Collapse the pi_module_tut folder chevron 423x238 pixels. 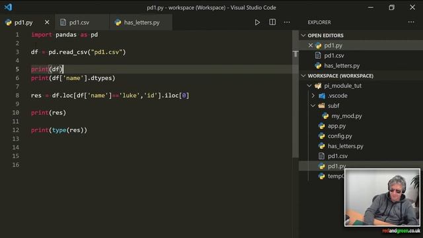tap(309, 86)
